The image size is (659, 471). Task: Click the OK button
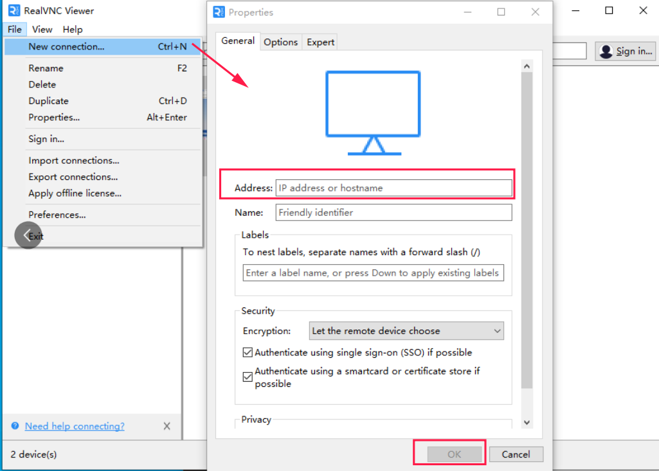point(454,454)
